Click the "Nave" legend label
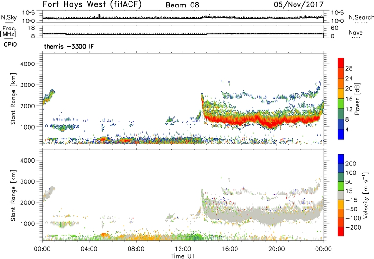The image size is (374, 259). coord(356,32)
